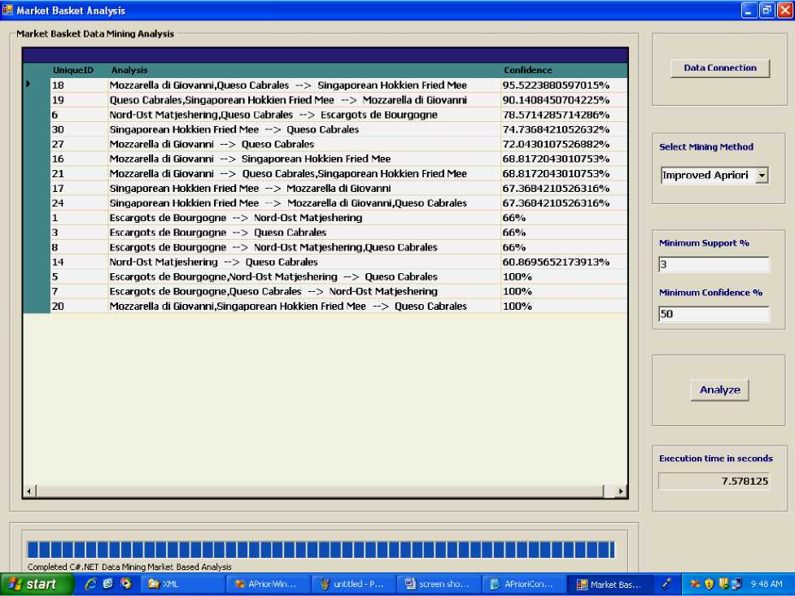This screenshot has height=596, width=795.
Task: Open the 'screen sho...' document taskbar item
Action: coord(438,584)
